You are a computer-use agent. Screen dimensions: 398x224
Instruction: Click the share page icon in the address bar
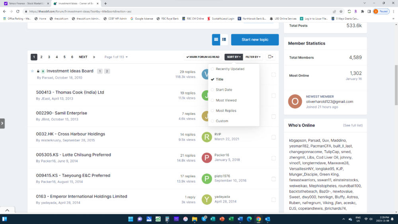pos(334,12)
